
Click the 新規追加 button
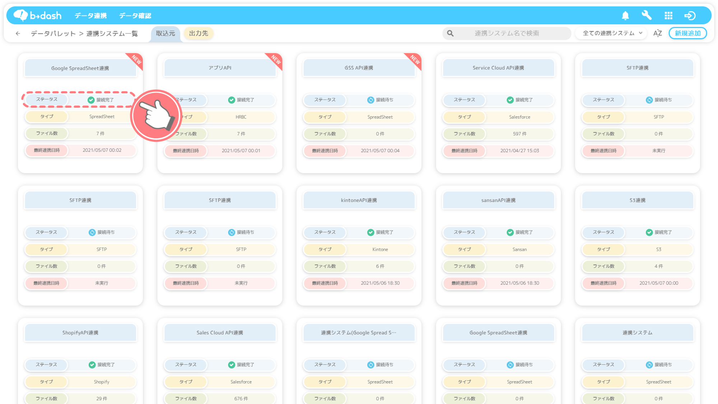point(687,33)
